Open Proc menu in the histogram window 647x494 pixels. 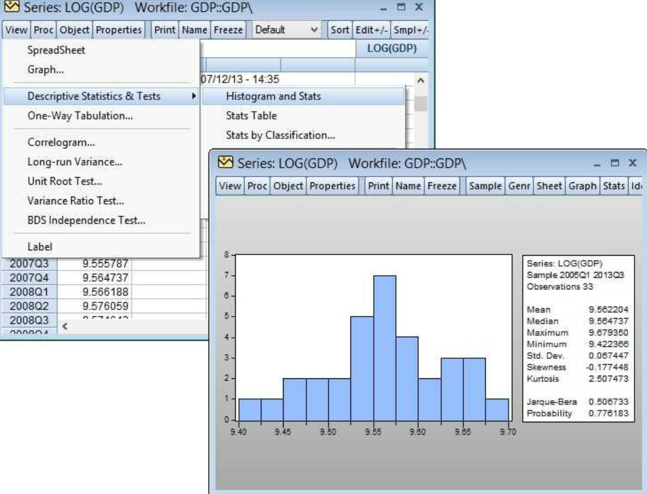(x=257, y=186)
